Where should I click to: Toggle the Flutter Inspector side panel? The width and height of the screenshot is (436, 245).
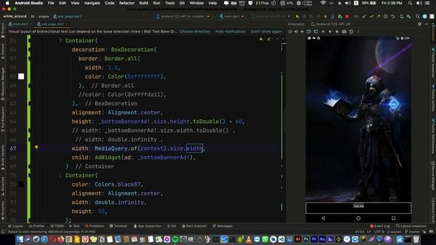[x=433, y=63]
